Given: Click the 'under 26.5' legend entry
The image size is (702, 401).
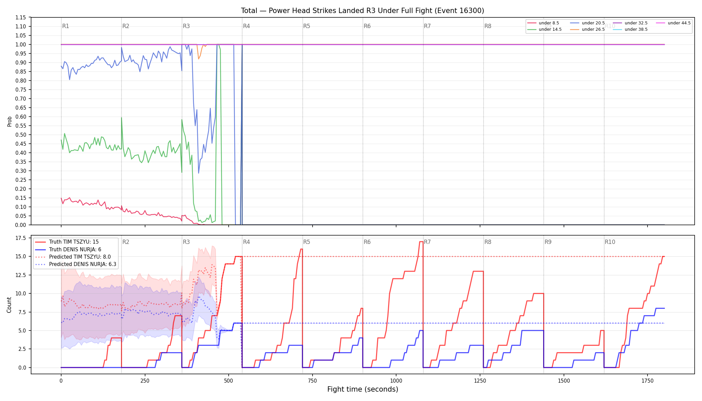Looking at the screenshot, I should 587,29.
